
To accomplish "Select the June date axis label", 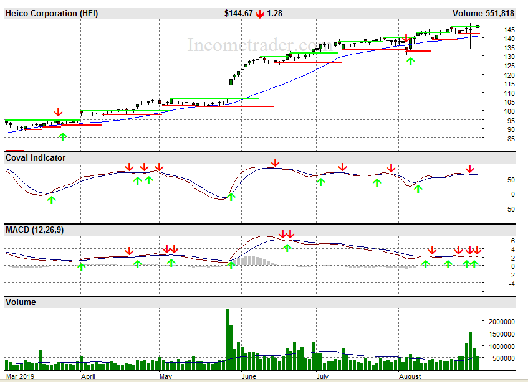I will [x=249, y=376].
